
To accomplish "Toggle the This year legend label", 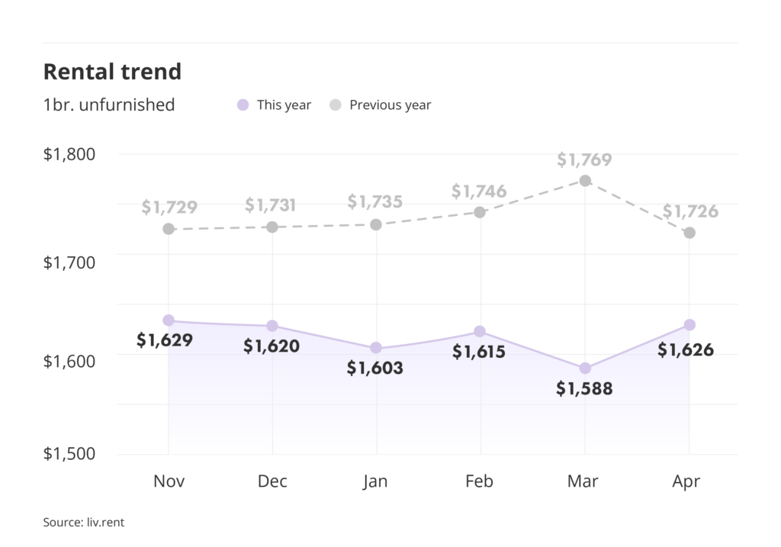I will [x=284, y=105].
